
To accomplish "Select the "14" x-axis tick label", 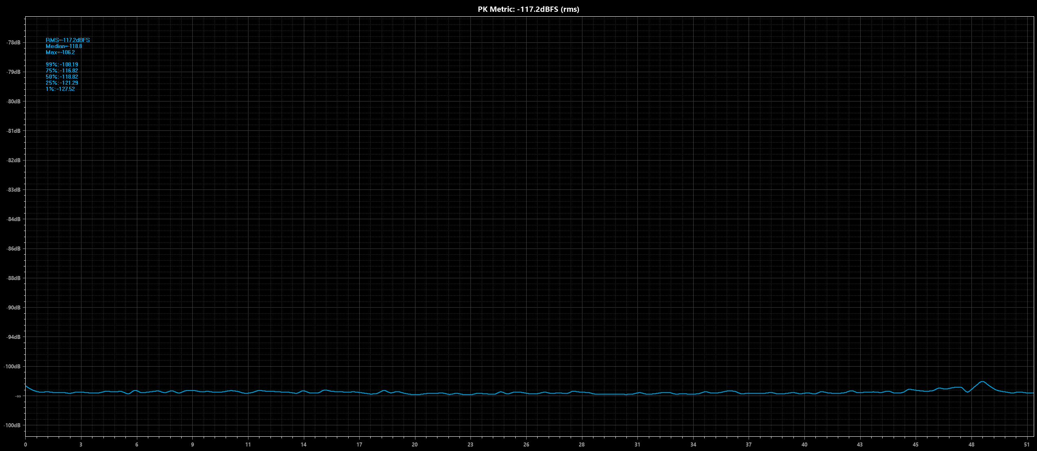I will (x=303, y=444).
